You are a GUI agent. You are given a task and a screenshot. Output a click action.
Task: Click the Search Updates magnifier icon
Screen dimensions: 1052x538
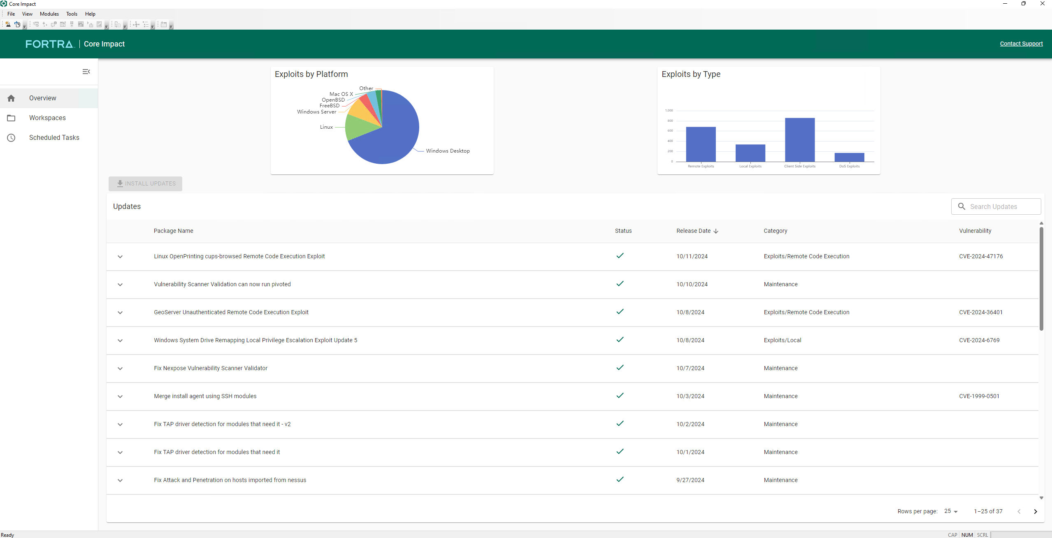pos(962,206)
